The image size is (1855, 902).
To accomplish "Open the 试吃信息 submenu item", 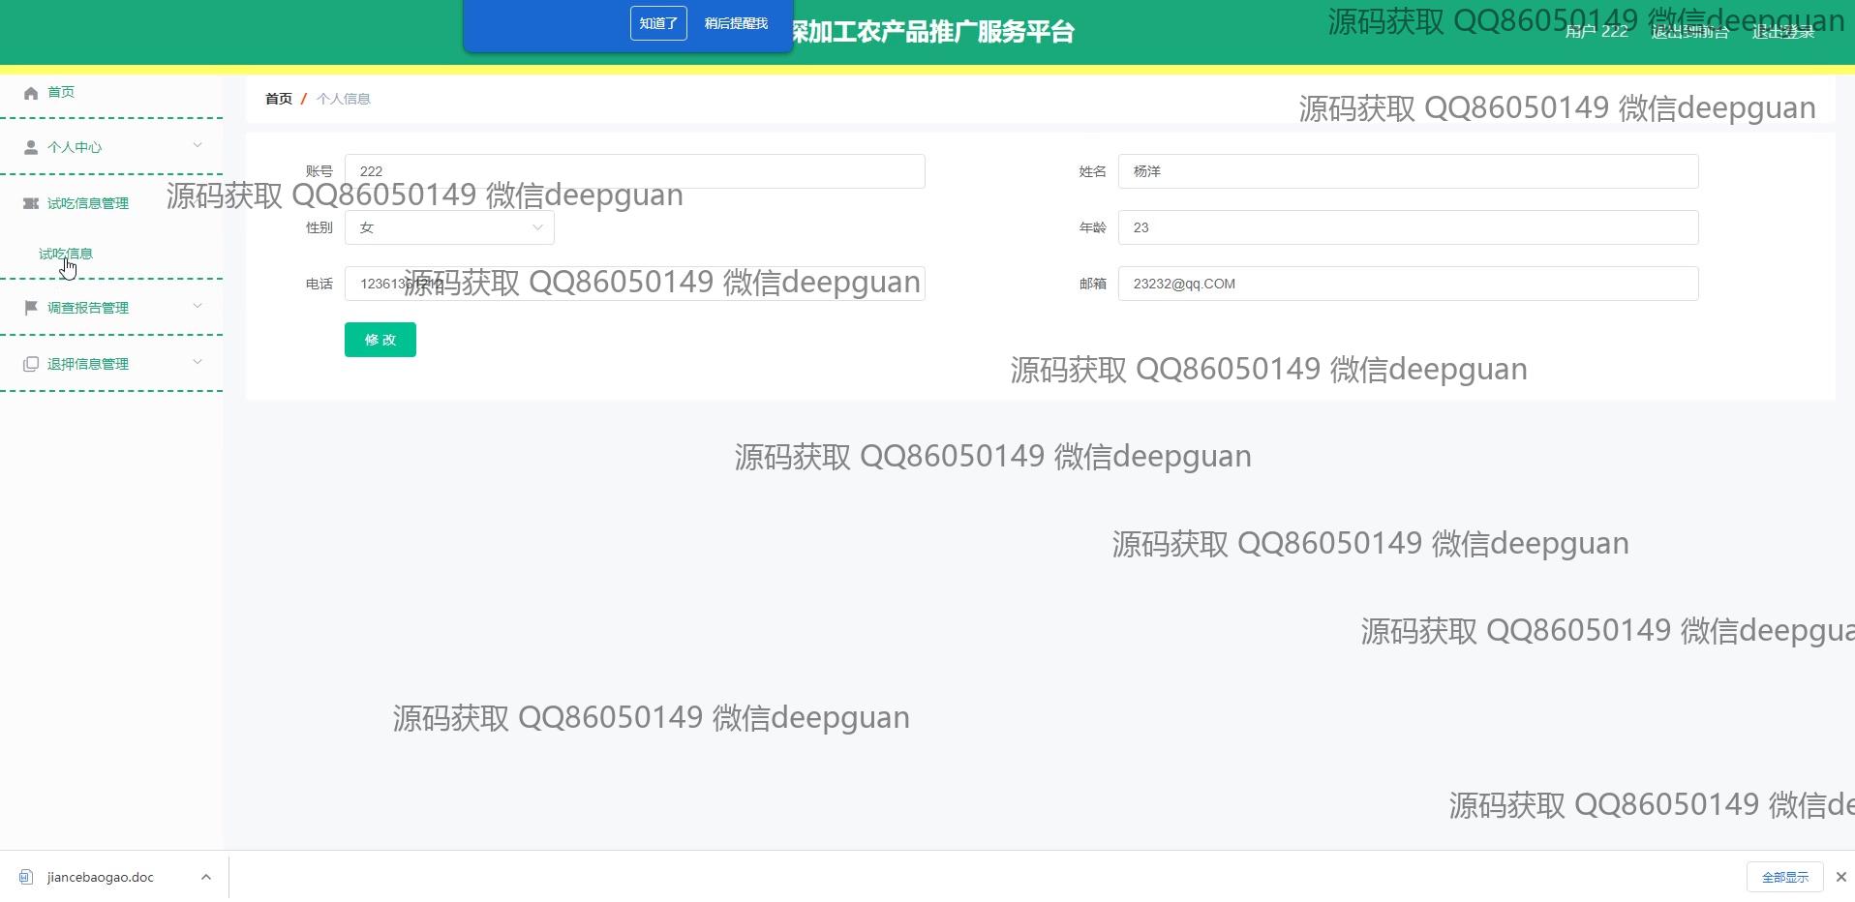I will [x=66, y=254].
